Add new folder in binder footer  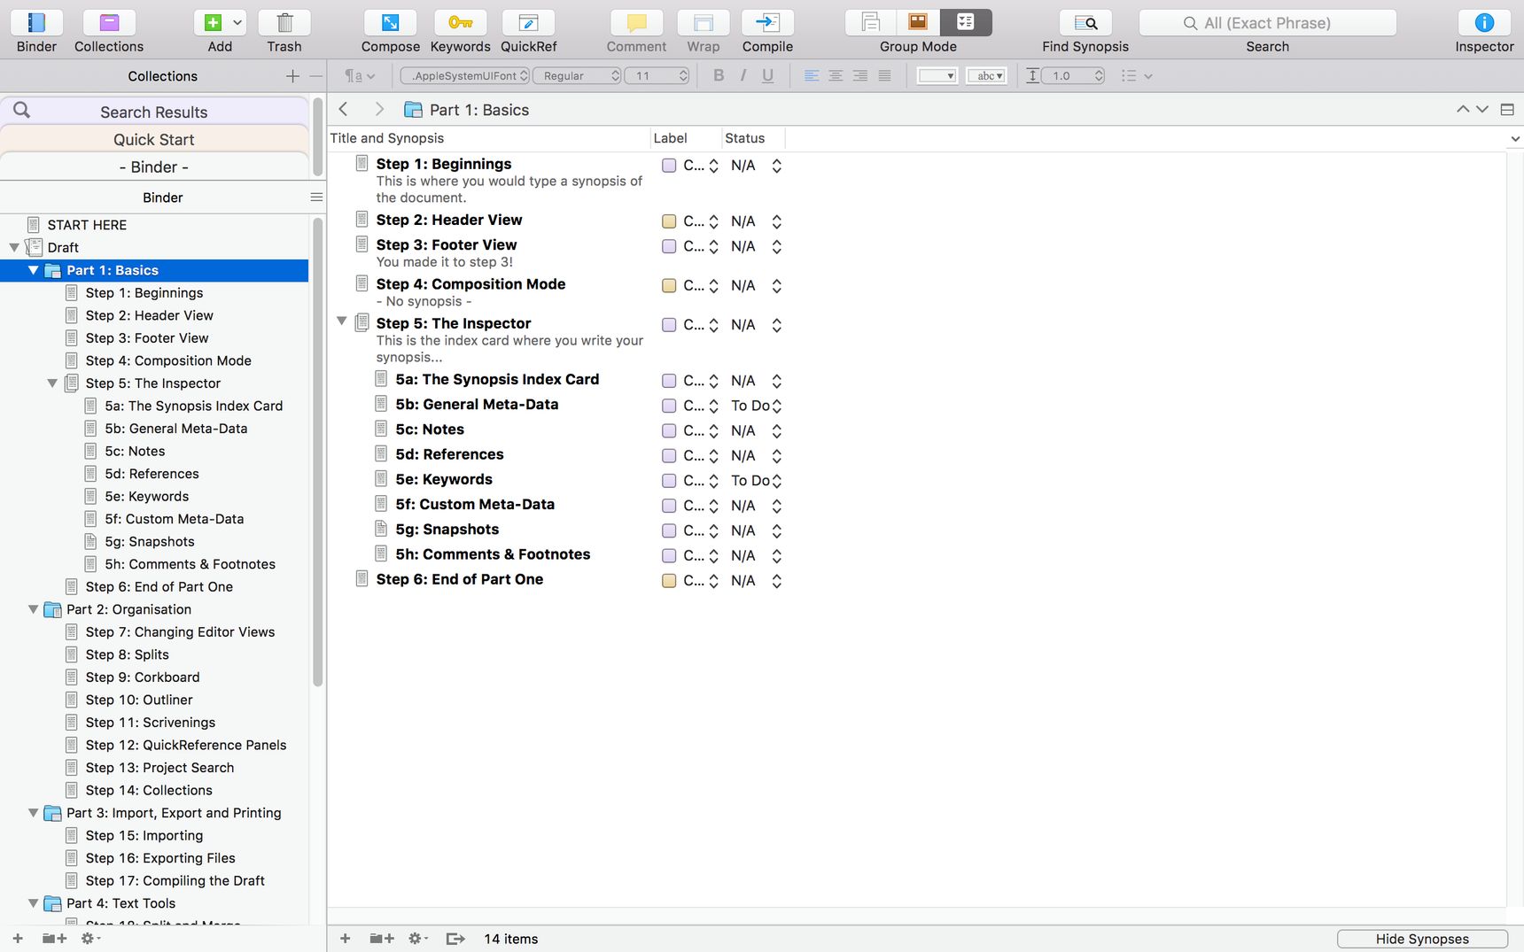click(54, 938)
